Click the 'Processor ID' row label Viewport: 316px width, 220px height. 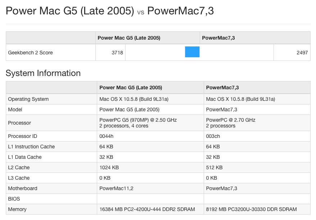(x=23, y=136)
